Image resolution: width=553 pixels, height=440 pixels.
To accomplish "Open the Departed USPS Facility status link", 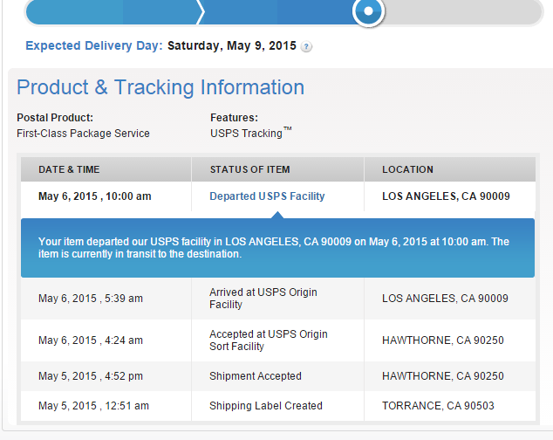I will click(267, 196).
